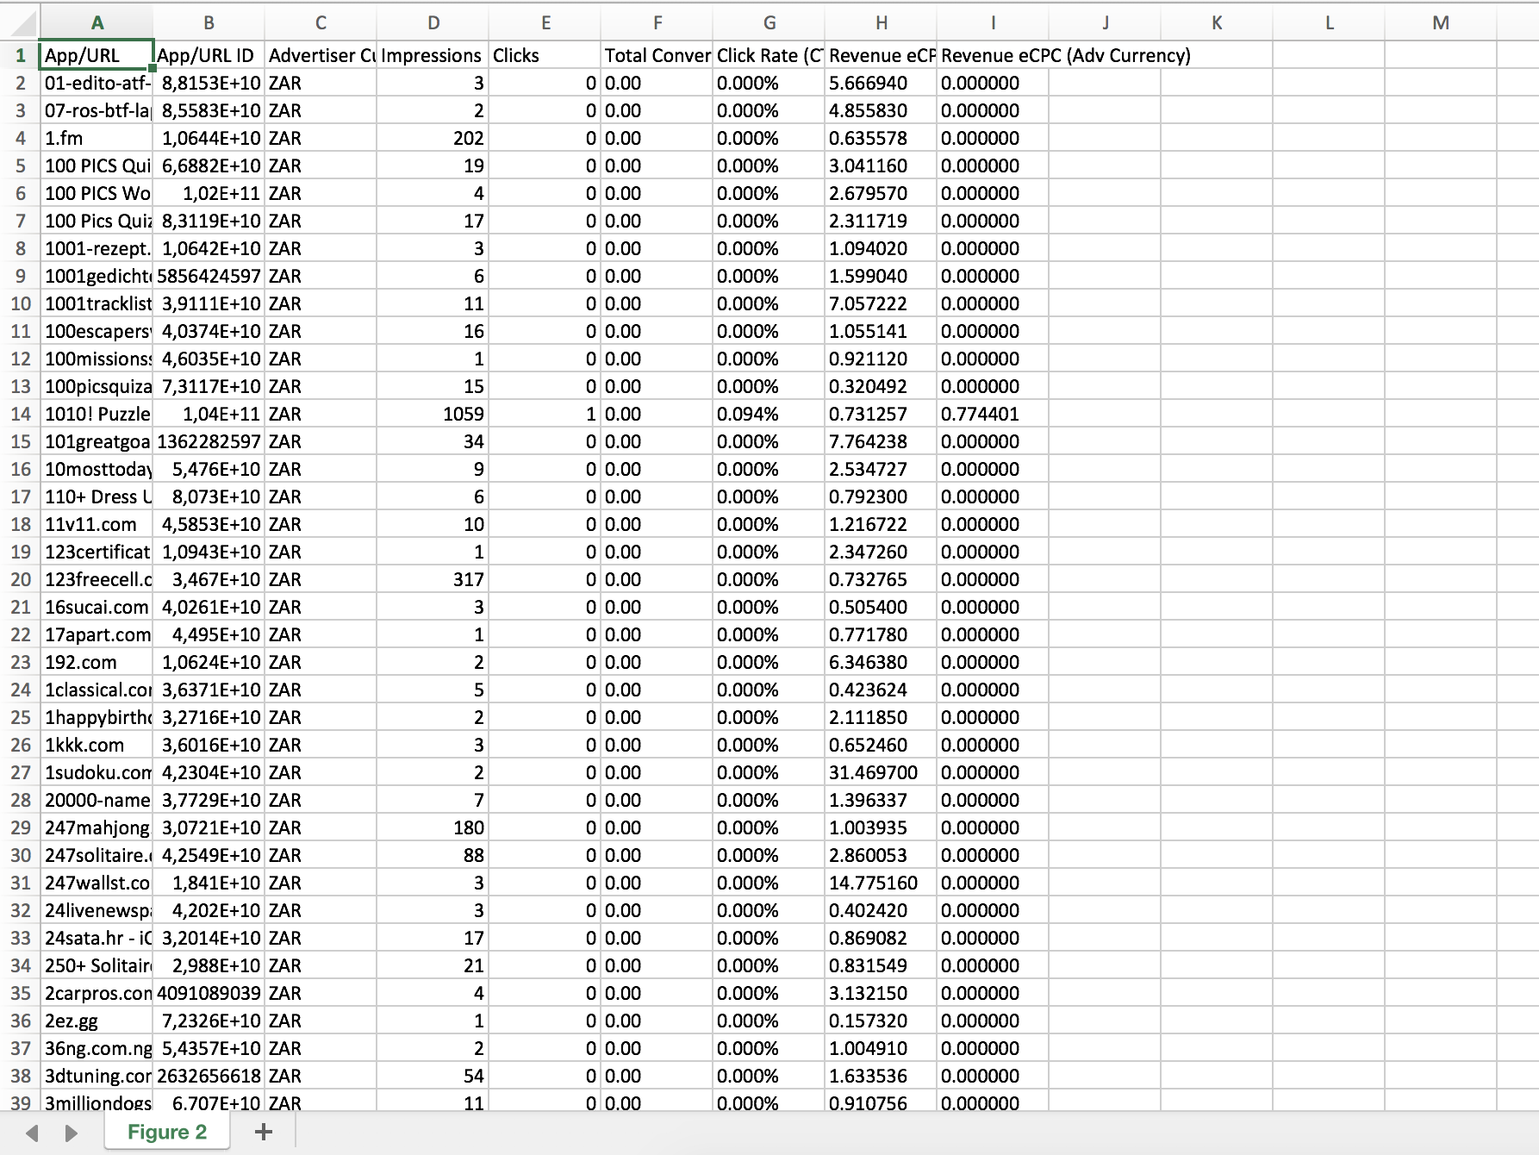
Task: Switch to the Figure 2 sheet tab
Action: pyautogui.click(x=167, y=1132)
